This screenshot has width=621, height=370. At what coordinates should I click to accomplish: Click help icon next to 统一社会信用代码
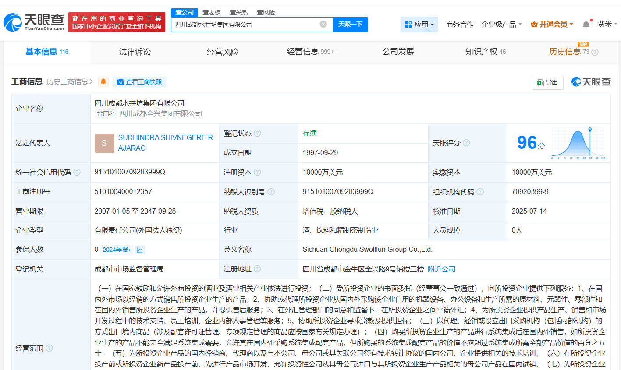[77, 172]
